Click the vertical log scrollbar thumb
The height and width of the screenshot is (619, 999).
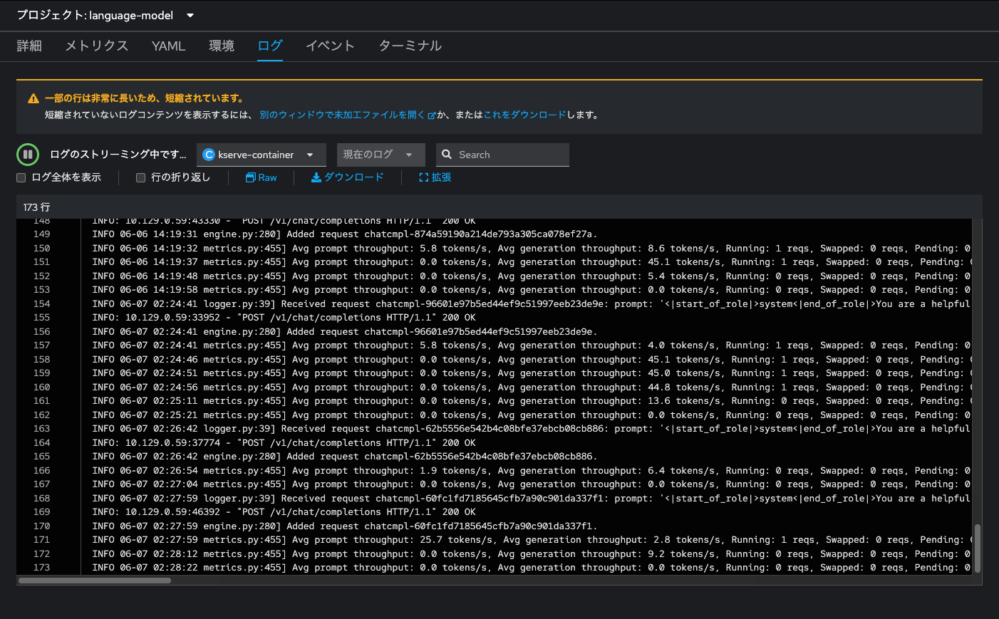[978, 548]
